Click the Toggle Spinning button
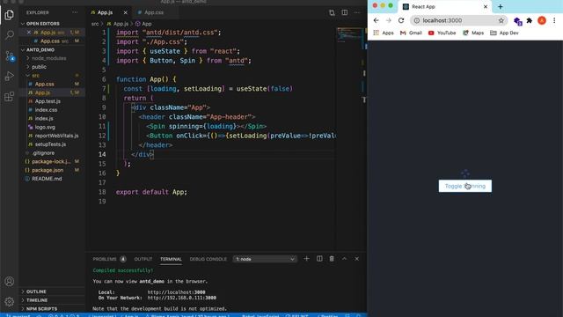Image resolution: width=563 pixels, height=317 pixels. tap(465, 186)
